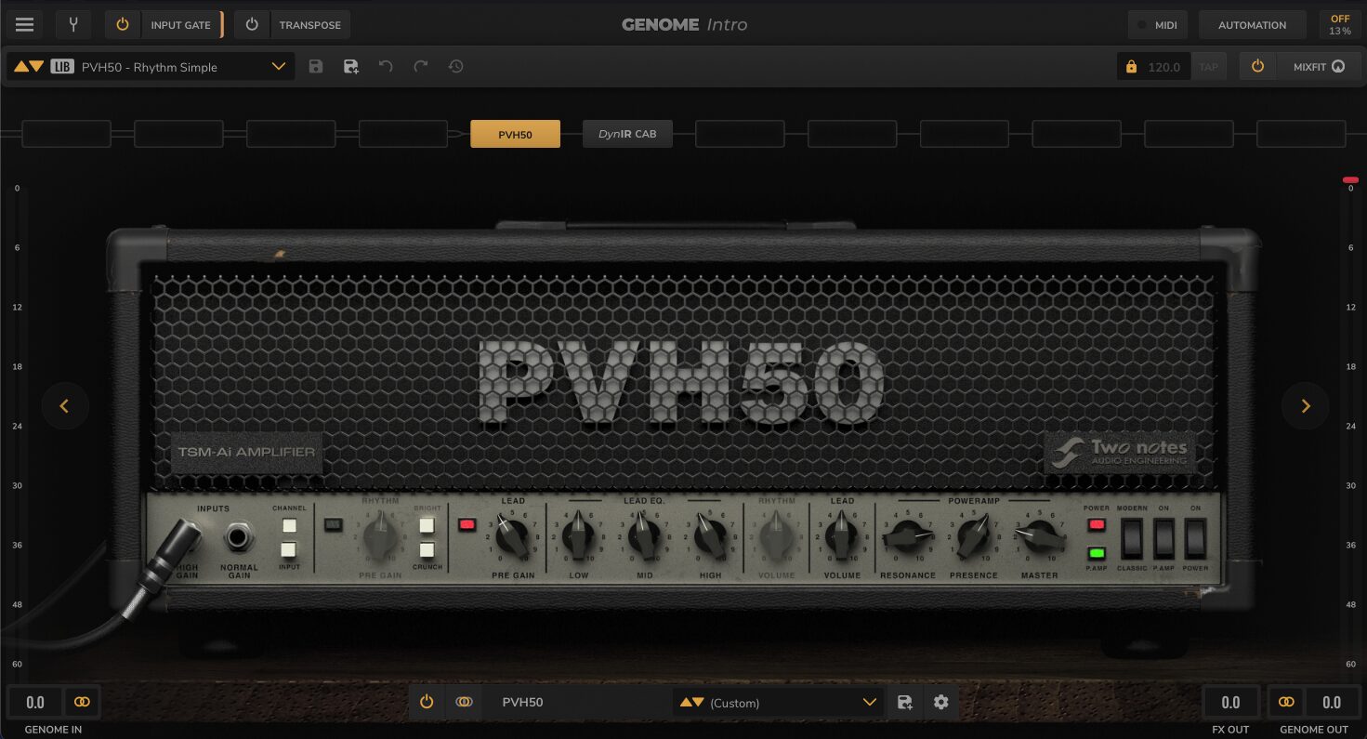
Task: Step through PVH50 presets with bottom arrows
Action: [692, 703]
